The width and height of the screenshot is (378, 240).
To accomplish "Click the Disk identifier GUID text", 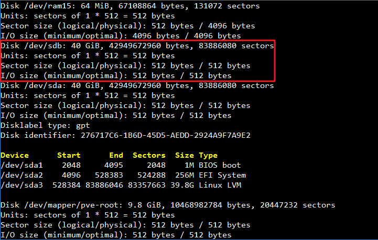I will tap(166, 135).
